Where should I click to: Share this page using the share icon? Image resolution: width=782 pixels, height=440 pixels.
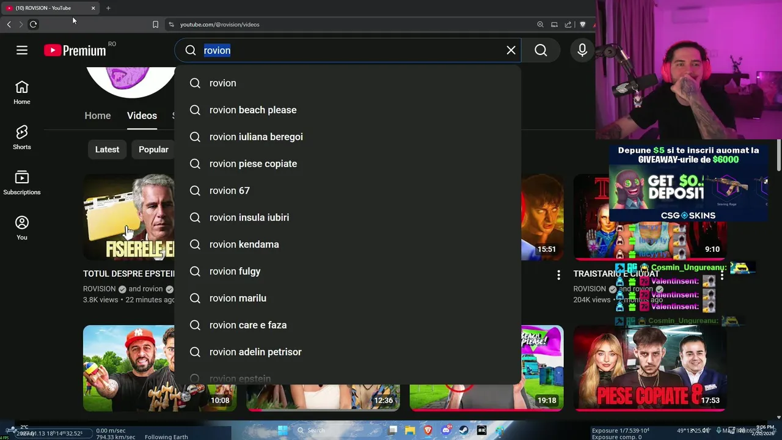click(568, 24)
